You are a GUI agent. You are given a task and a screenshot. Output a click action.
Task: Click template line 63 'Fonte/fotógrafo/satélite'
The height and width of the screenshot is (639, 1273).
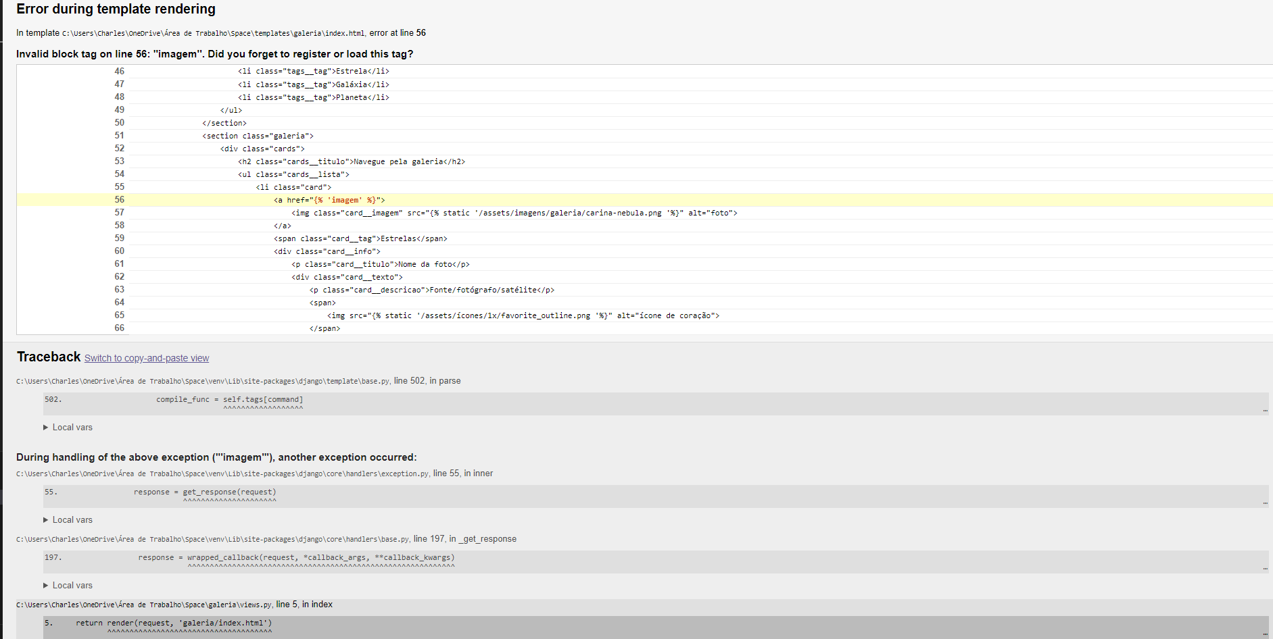click(x=432, y=290)
